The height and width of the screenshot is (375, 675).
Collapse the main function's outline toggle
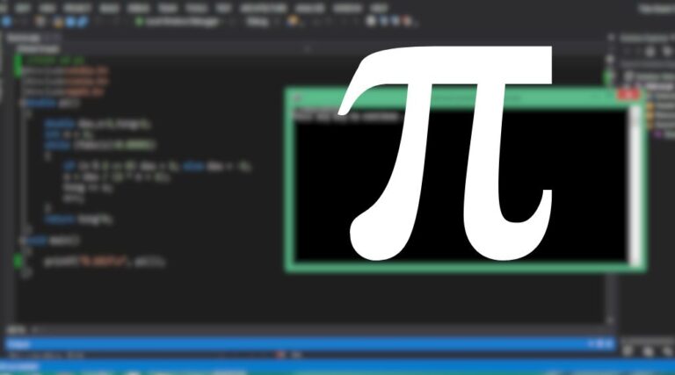pos(19,240)
